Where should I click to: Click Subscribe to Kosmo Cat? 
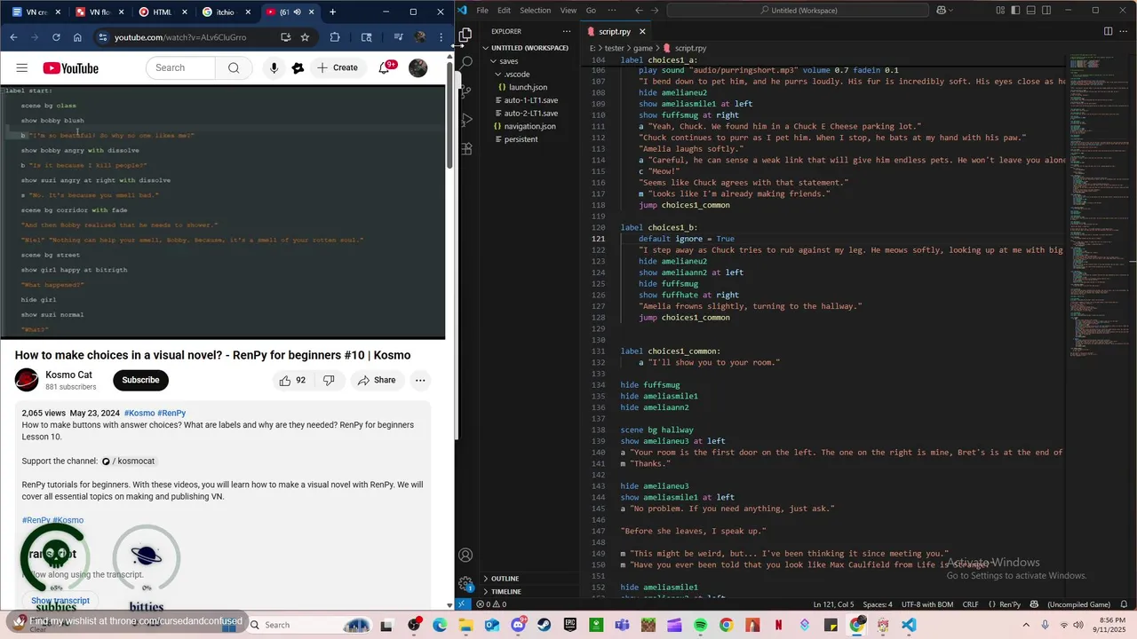point(140,380)
